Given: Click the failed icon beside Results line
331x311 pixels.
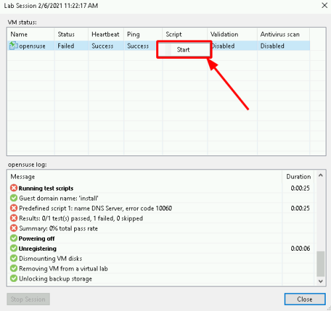Looking at the screenshot, I should pos(14,218).
